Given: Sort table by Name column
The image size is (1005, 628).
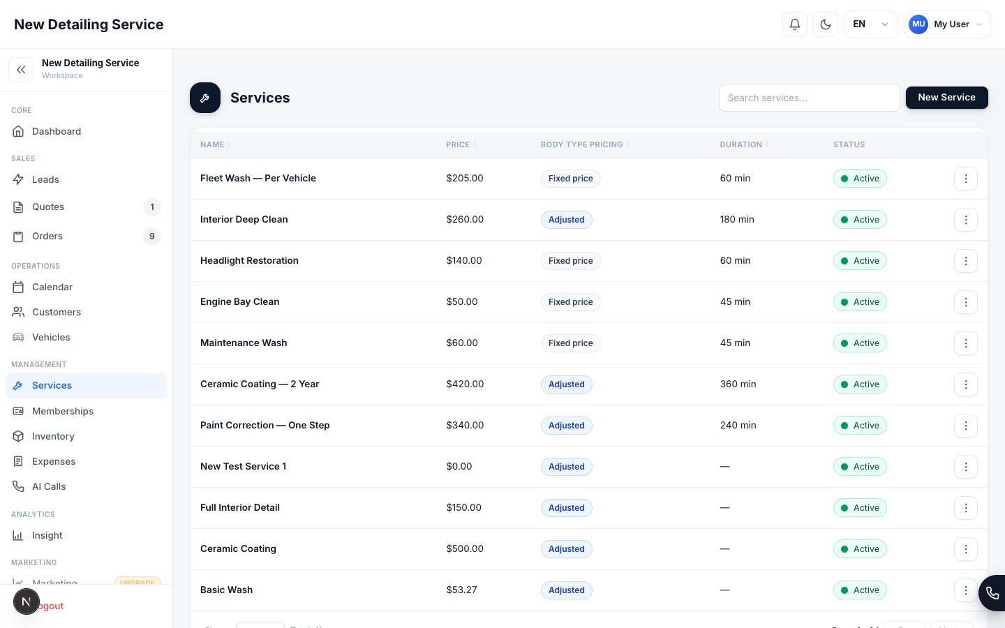Looking at the screenshot, I should pyautogui.click(x=215, y=144).
